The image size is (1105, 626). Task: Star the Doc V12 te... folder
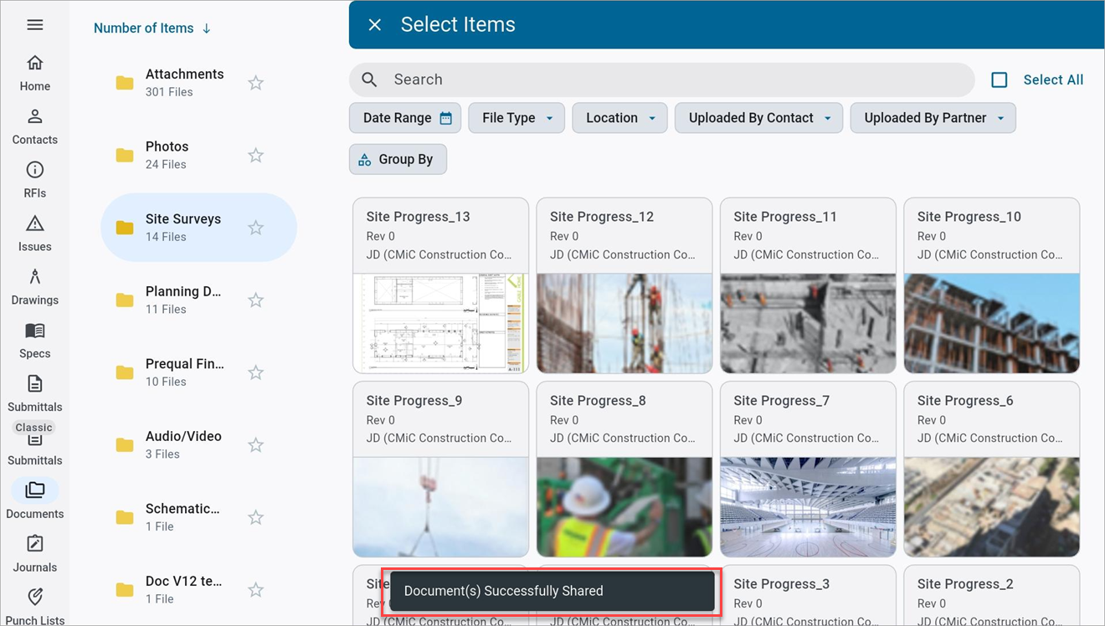[256, 590]
